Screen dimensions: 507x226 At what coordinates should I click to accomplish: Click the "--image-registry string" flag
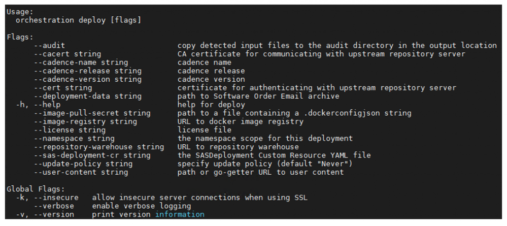point(85,122)
